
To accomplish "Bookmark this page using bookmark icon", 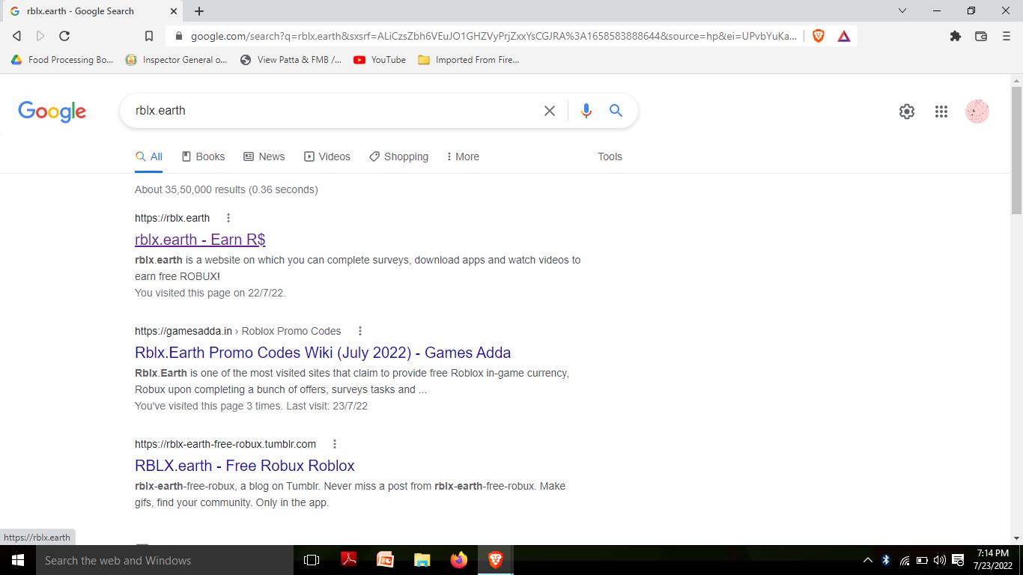I will pos(149,36).
